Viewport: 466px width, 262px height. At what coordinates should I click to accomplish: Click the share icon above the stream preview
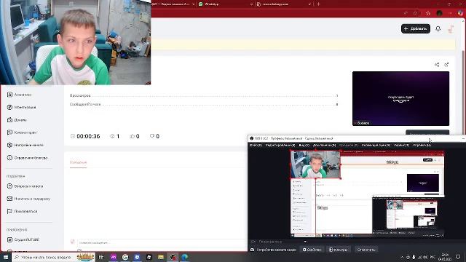click(x=437, y=65)
